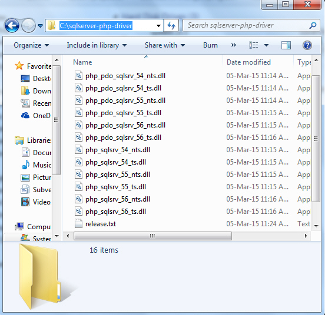Click the Subversion library icon
Image resolution: width=325 pixels, height=315 pixels.
coord(25,189)
